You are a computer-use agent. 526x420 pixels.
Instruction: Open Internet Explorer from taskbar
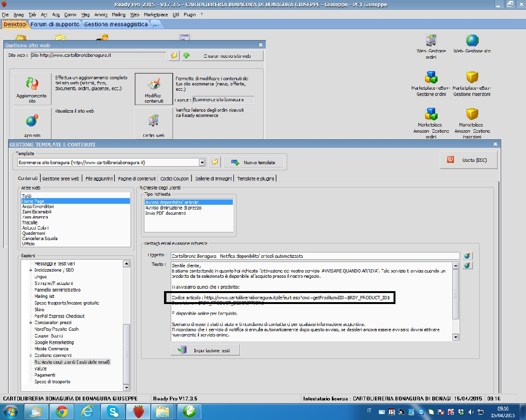pyautogui.click(x=87, y=411)
